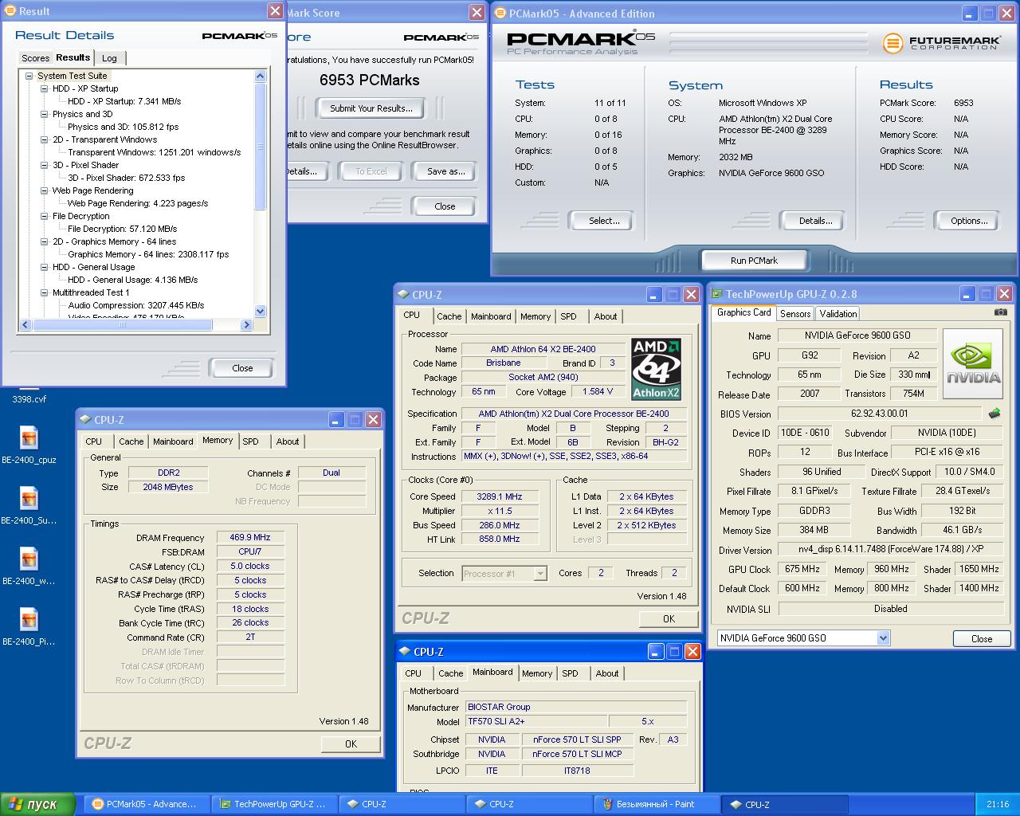Image resolution: width=1020 pixels, height=816 pixels.
Task: Collapse 2D - Graphics Memory - 64 lines node
Action: (45, 241)
